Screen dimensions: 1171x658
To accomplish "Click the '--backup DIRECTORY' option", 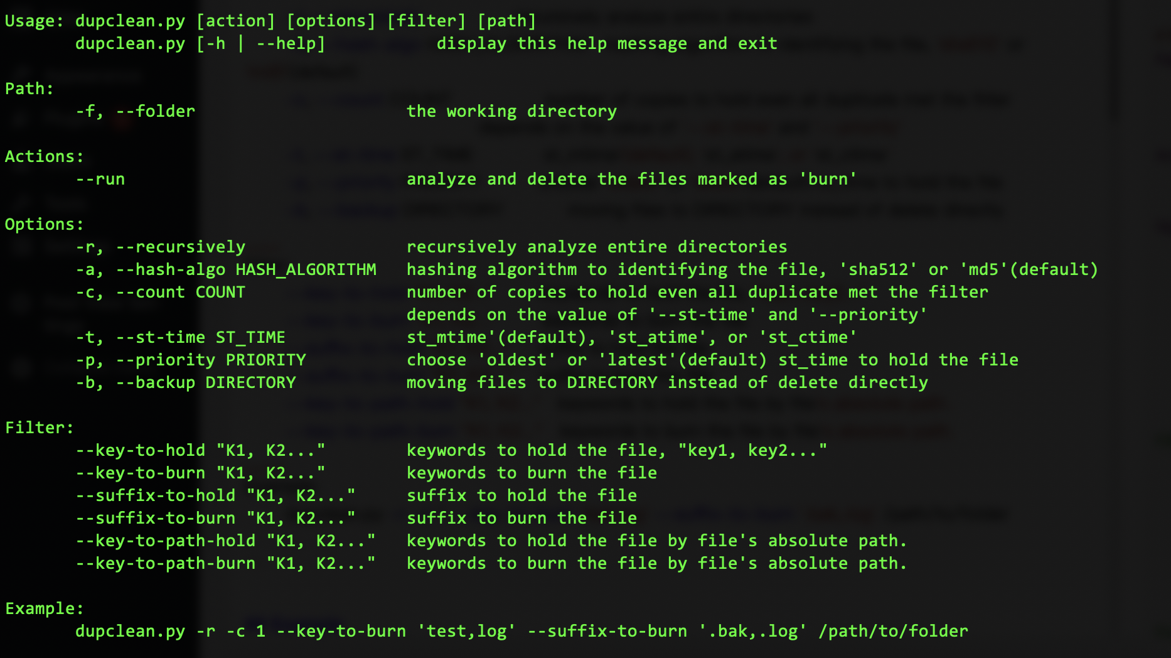I will click(206, 383).
